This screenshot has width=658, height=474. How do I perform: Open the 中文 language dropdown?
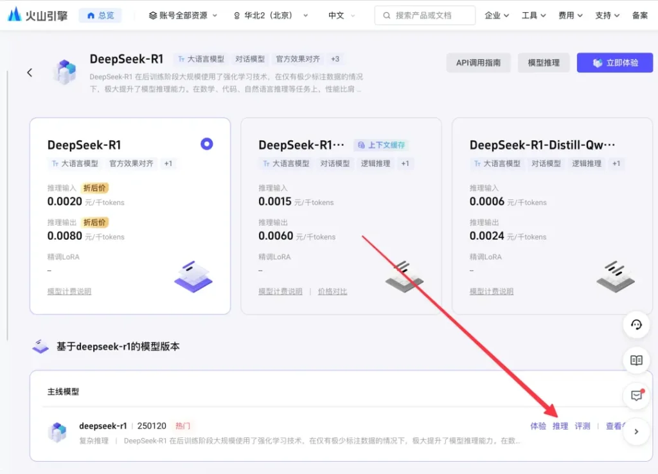[x=341, y=15]
